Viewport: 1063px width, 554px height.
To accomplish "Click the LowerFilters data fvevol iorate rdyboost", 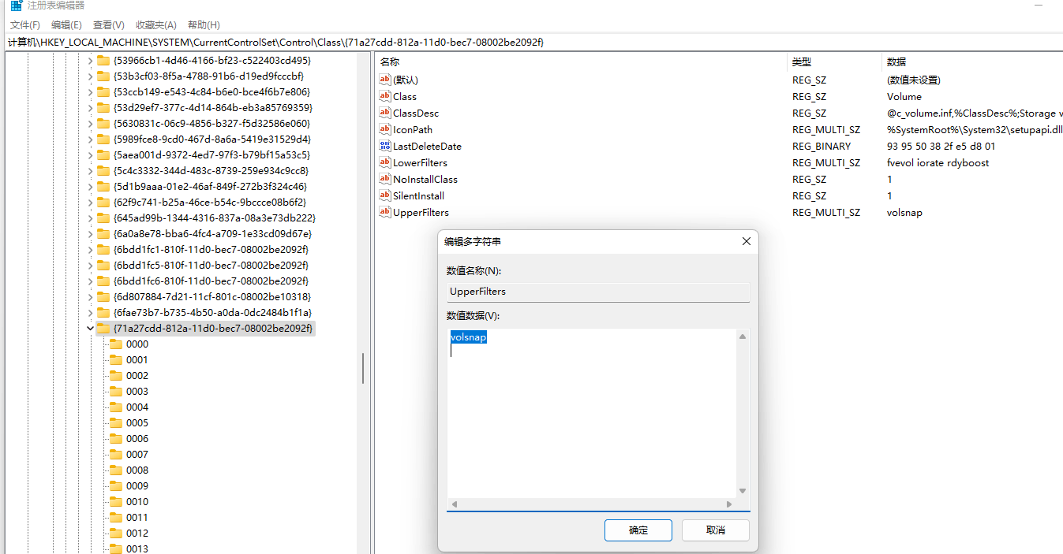I will click(x=938, y=163).
